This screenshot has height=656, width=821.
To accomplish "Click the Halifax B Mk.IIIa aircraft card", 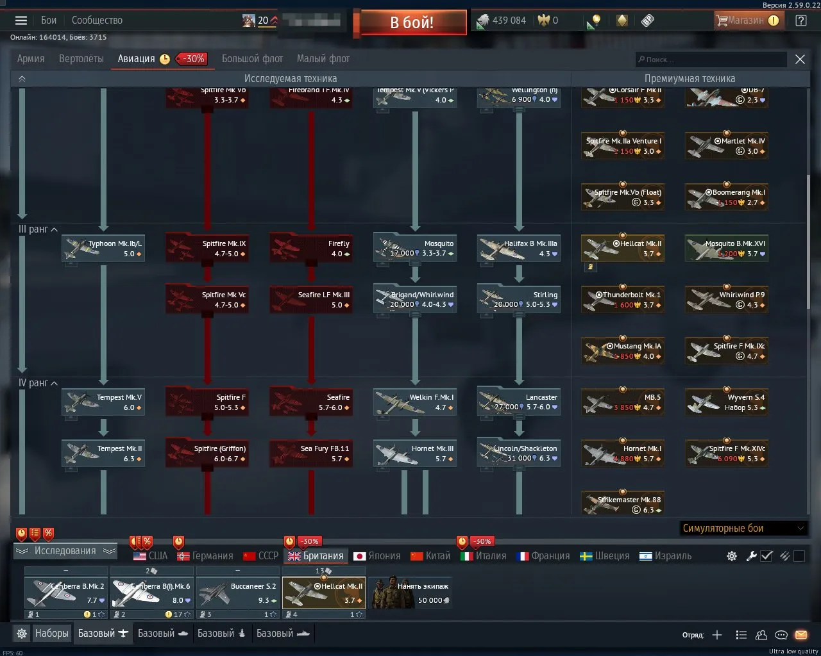I will coord(519,249).
